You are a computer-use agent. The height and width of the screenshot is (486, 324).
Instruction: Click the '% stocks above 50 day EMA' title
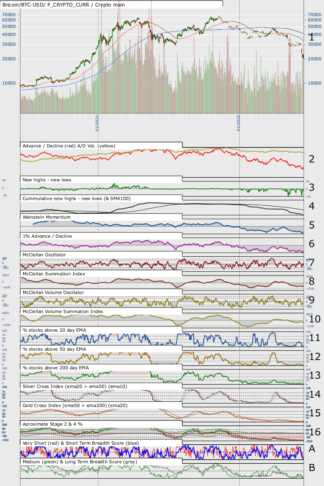coord(54,349)
